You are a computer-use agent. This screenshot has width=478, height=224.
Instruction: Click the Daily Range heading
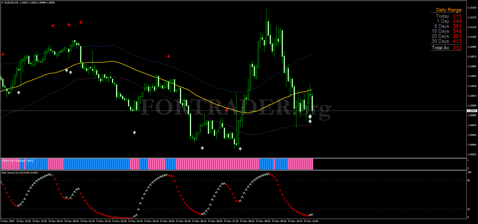(448, 10)
